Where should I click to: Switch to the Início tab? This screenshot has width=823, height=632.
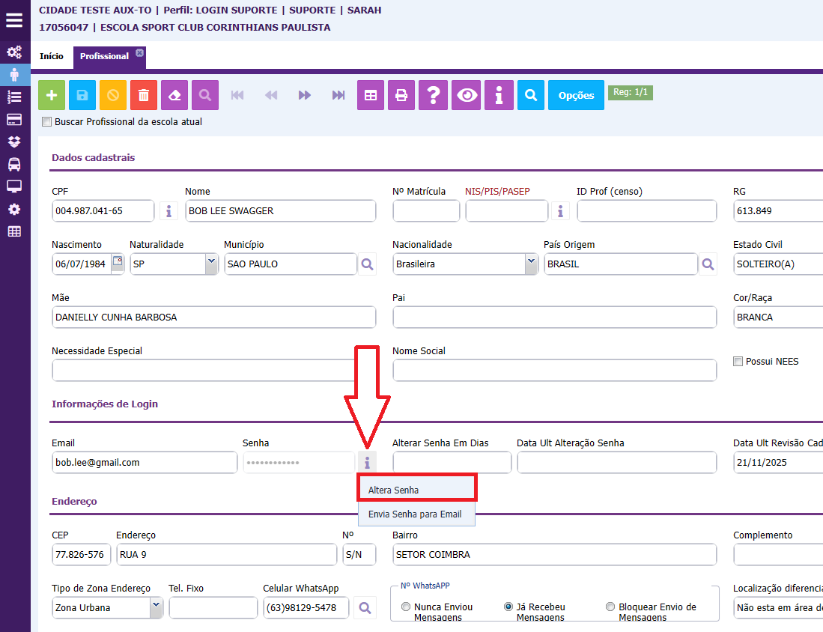(x=52, y=56)
